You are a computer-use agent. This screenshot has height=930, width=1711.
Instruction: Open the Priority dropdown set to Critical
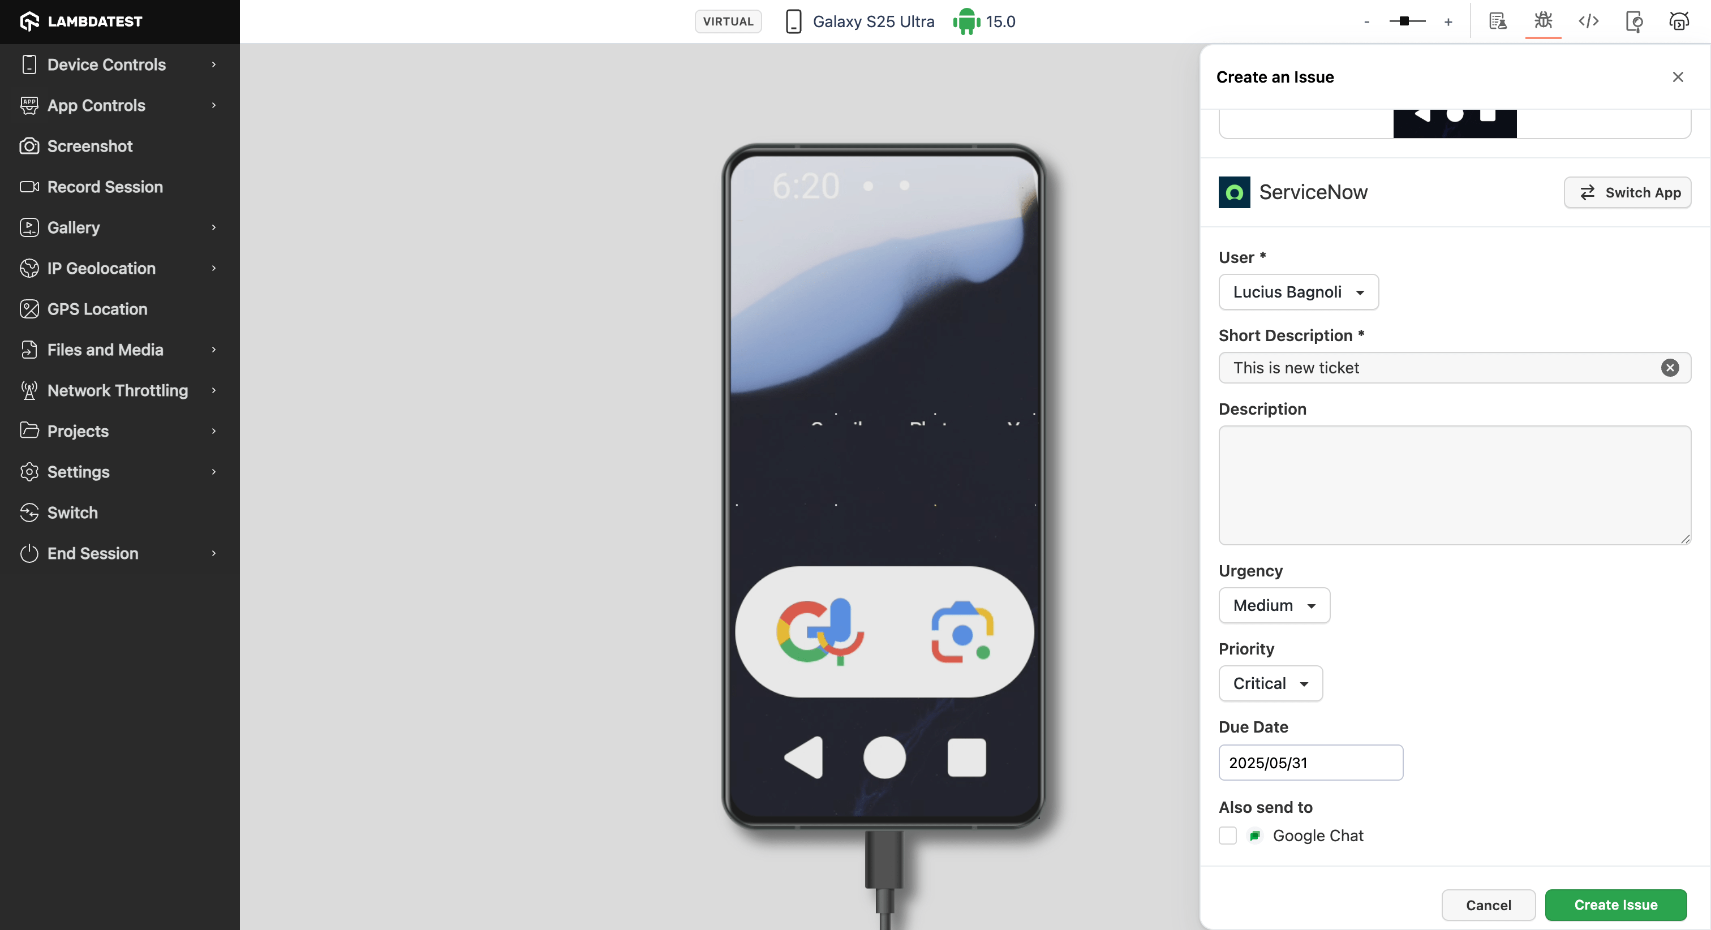click(1270, 683)
